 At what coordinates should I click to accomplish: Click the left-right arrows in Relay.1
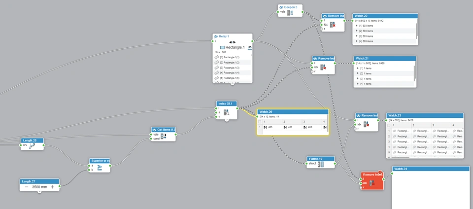(x=232, y=42)
